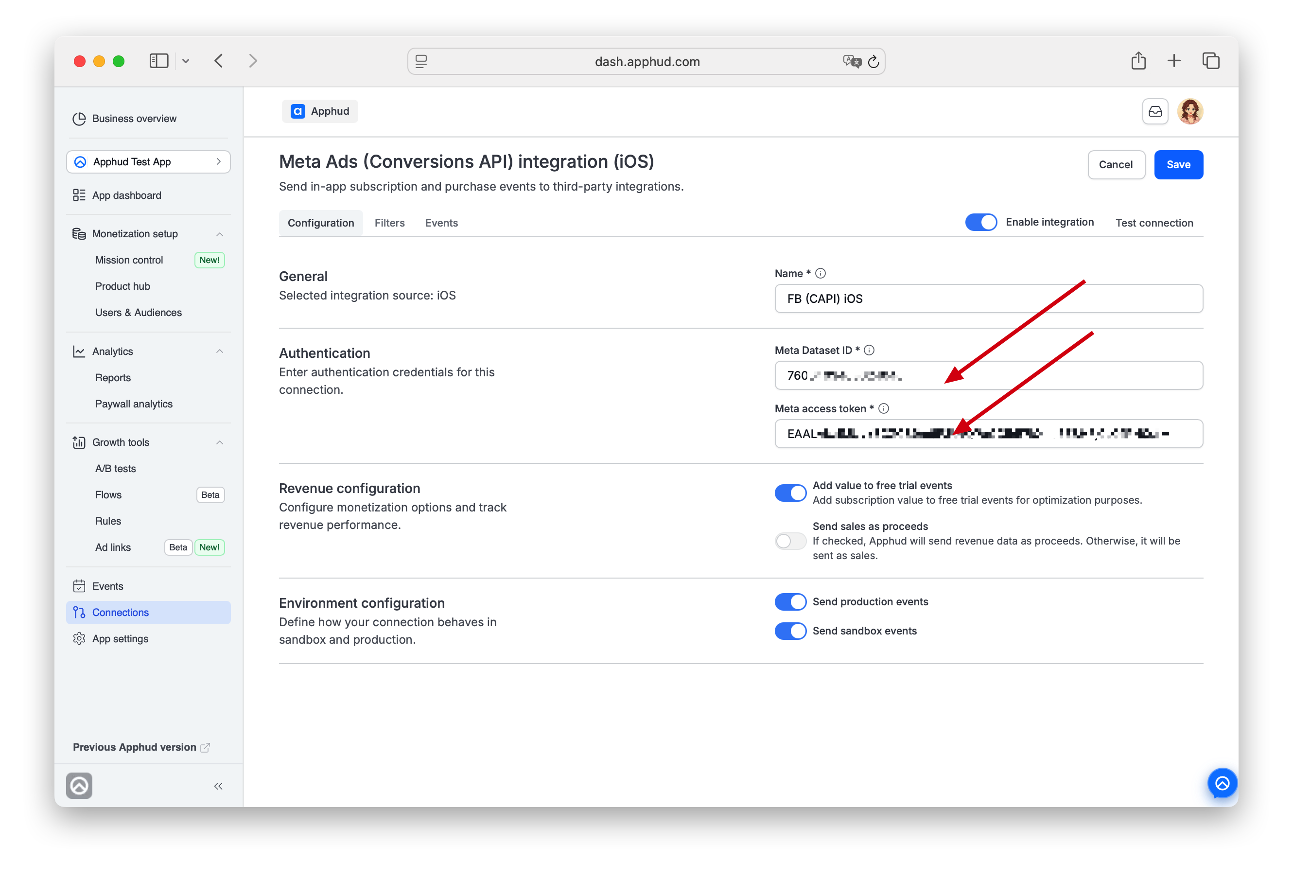This screenshot has width=1293, height=880.
Task: Toggle Send production events
Action: coord(790,602)
